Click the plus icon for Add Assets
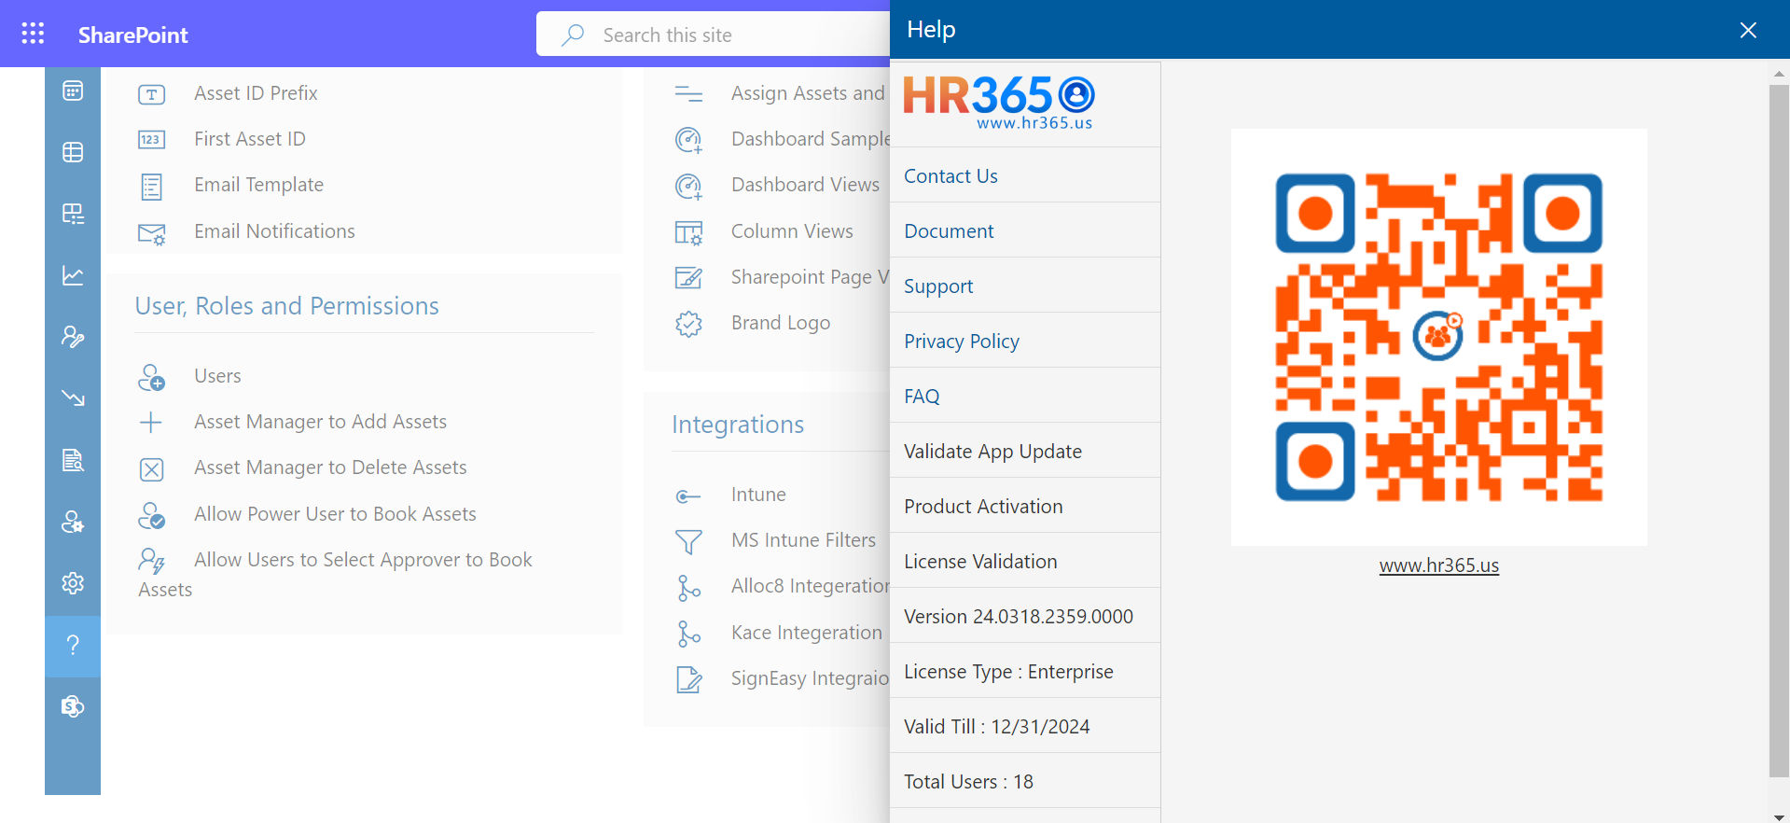Viewport: 1790px width, 823px height. [151, 423]
